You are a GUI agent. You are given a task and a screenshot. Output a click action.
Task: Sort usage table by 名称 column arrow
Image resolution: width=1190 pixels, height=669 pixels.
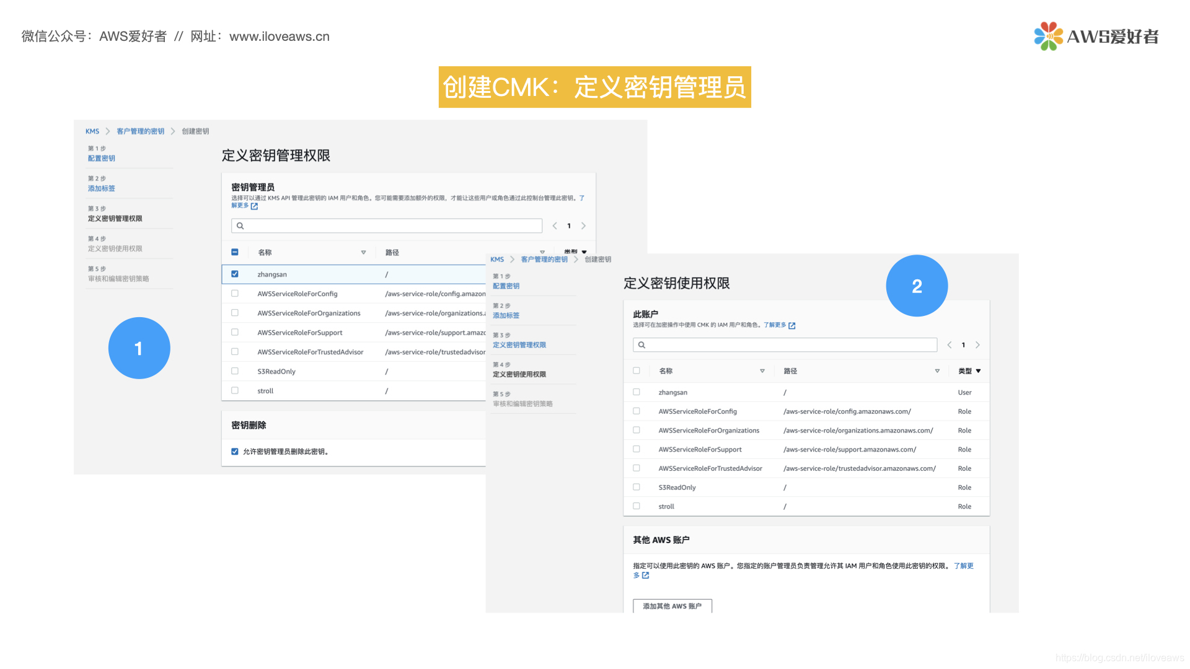pyautogui.click(x=762, y=371)
